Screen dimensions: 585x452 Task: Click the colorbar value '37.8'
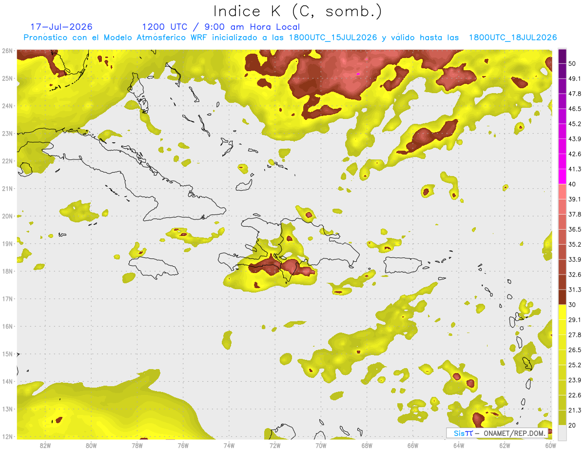tap(575, 214)
